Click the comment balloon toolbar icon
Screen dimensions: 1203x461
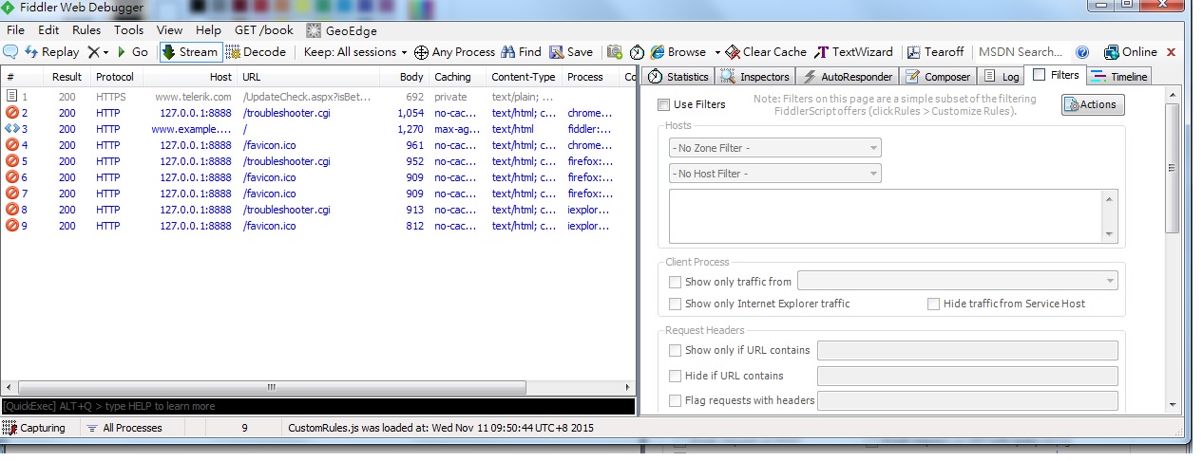11,52
